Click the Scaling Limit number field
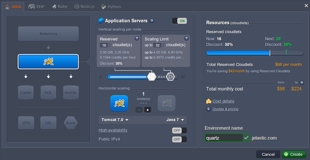 click(x=157, y=45)
